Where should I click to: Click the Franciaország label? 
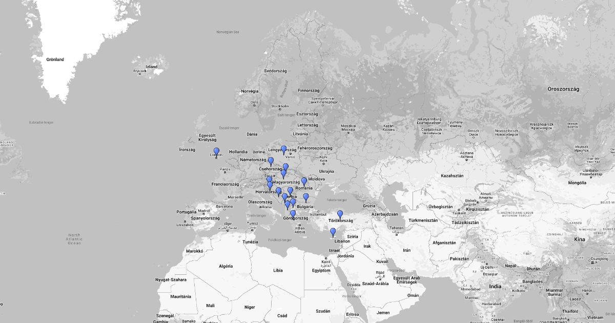tap(225, 184)
